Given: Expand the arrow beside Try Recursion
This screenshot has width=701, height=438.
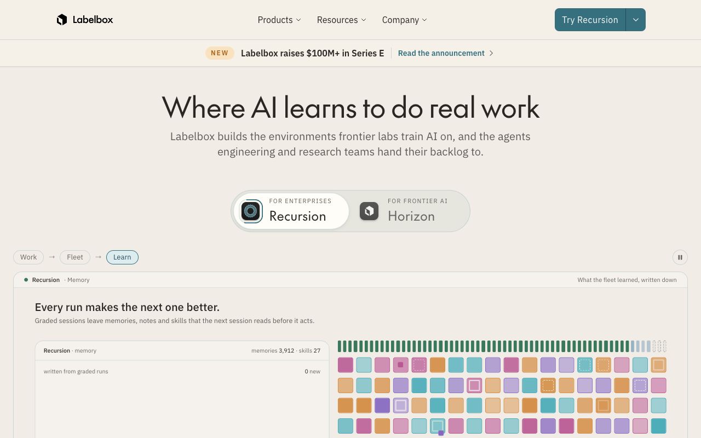Looking at the screenshot, I should tap(636, 20).
